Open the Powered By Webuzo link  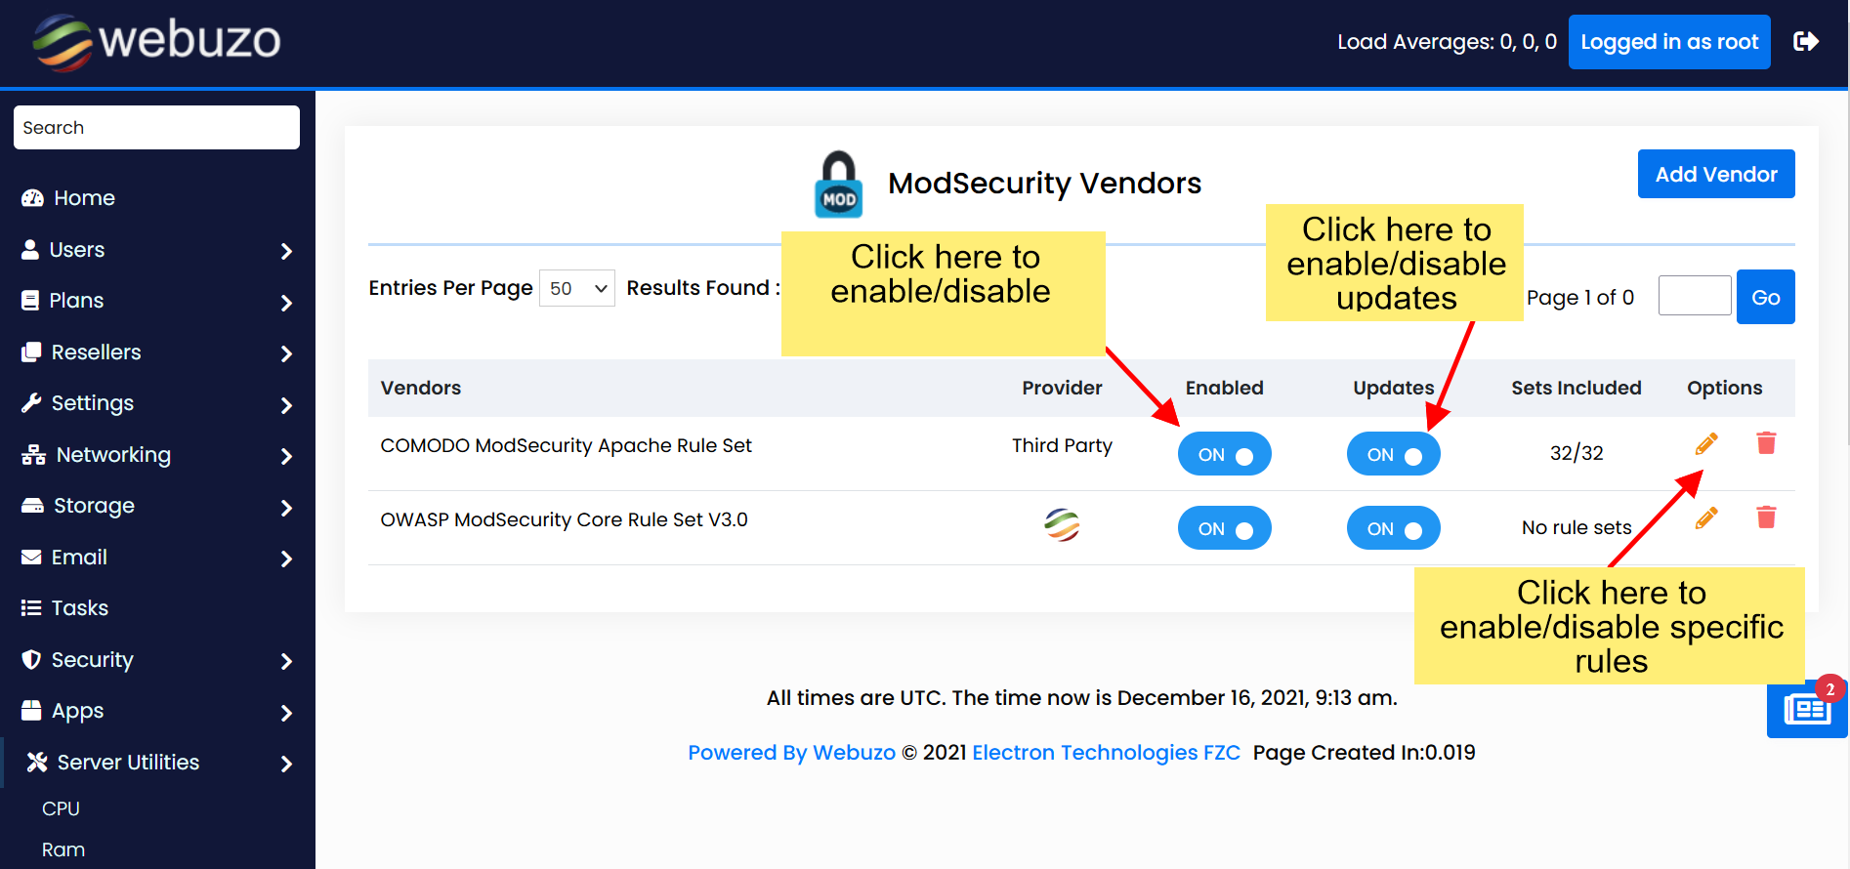tap(791, 753)
